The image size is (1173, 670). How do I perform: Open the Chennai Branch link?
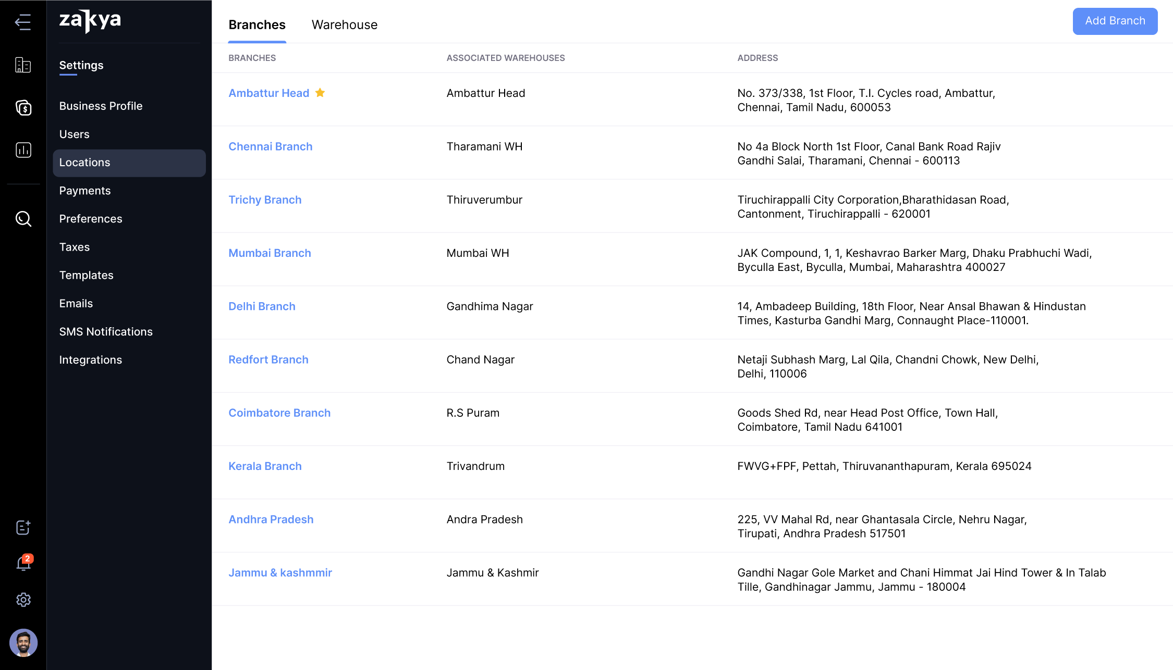tap(270, 146)
